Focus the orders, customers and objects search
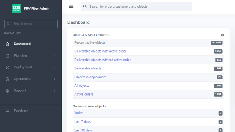 pyautogui.click(x=136, y=6)
